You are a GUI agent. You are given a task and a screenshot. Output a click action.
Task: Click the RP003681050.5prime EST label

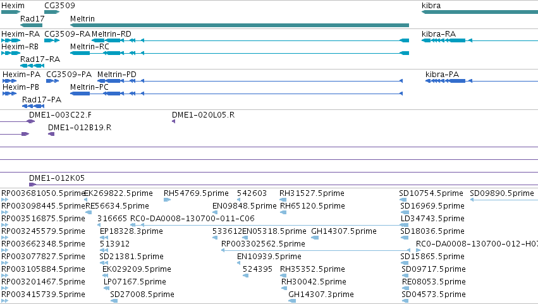(43, 193)
